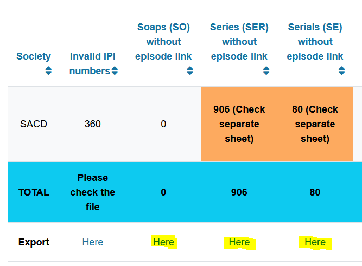Click Serials (SE) without episode link header
The image size is (362, 266).
coord(315,42)
